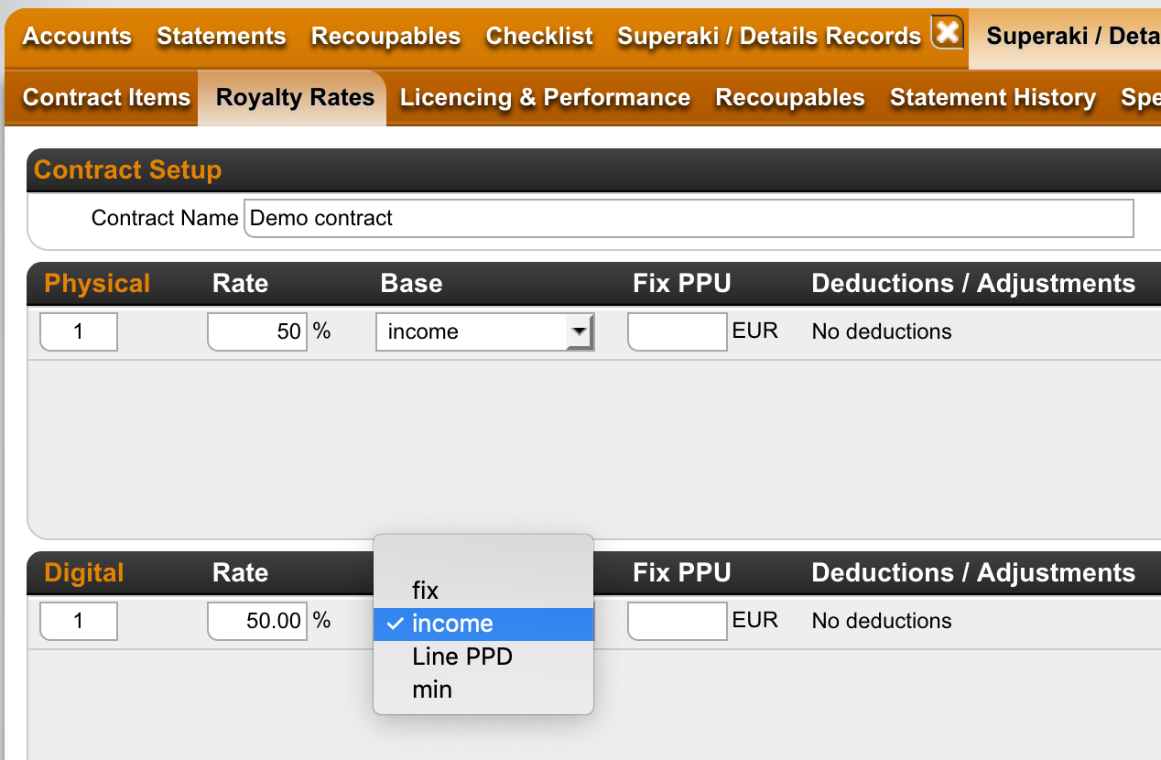Close the Superaki / Details Records tab
1161x760 pixels.
[948, 33]
